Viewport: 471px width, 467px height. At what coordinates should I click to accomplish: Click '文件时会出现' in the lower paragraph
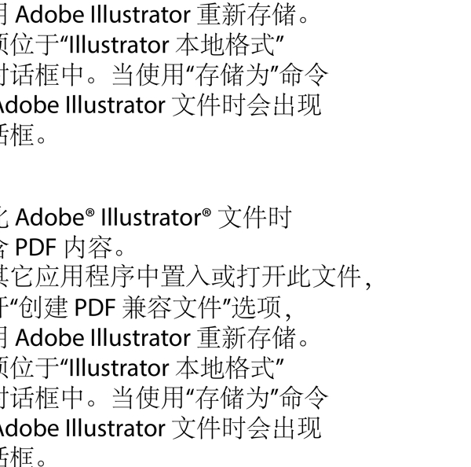(x=247, y=428)
